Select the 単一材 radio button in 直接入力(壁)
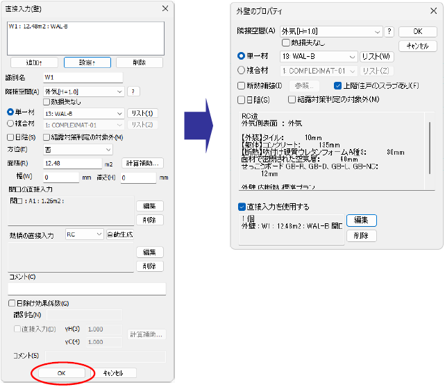This screenshot has height=387, width=445. [10, 112]
